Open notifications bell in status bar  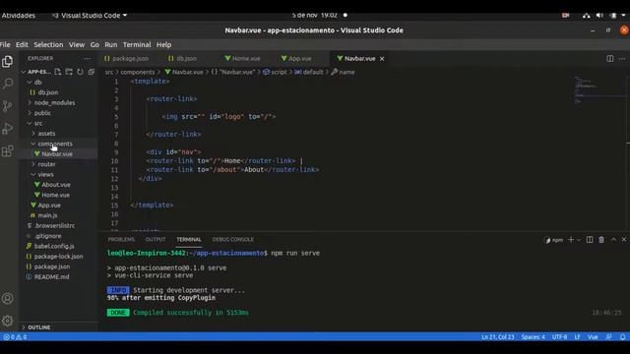coord(622,336)
